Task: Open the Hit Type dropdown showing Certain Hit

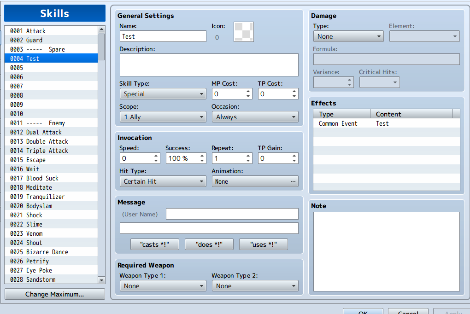Action: [x=163, y=181]
